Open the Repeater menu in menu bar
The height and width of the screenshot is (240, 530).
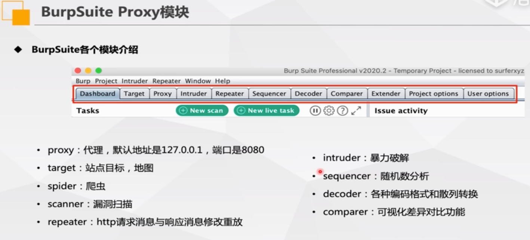click(166, 81)
